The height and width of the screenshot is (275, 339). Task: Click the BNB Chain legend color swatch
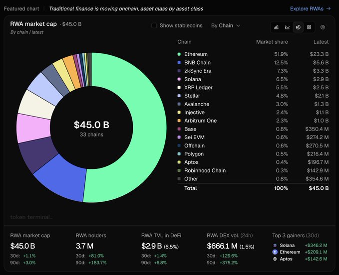click(179, 63)
